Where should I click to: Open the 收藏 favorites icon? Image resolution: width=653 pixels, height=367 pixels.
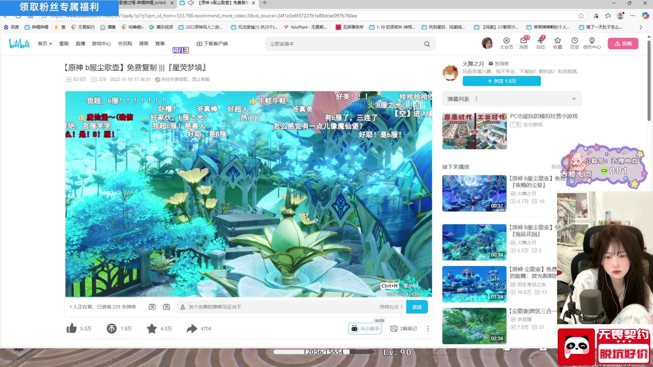[557, 43]
